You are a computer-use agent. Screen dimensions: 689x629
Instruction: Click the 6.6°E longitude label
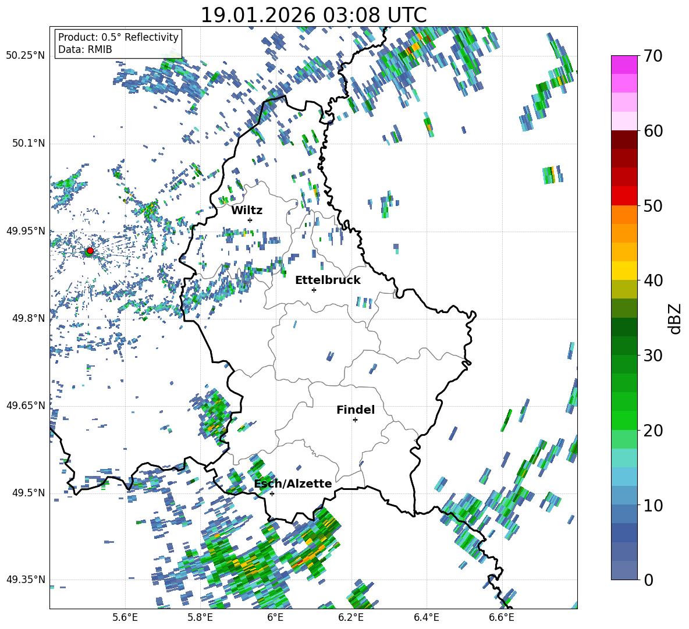(502, 617)
